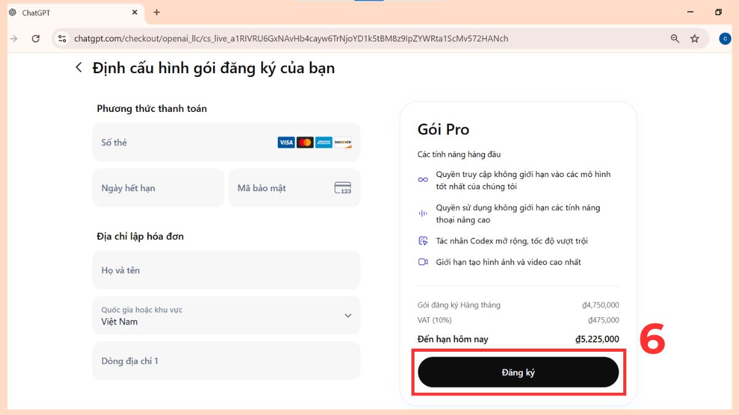Click the Số thẻ input field
The width and height of the screenshot is (739, 415).
click(185, 142)
